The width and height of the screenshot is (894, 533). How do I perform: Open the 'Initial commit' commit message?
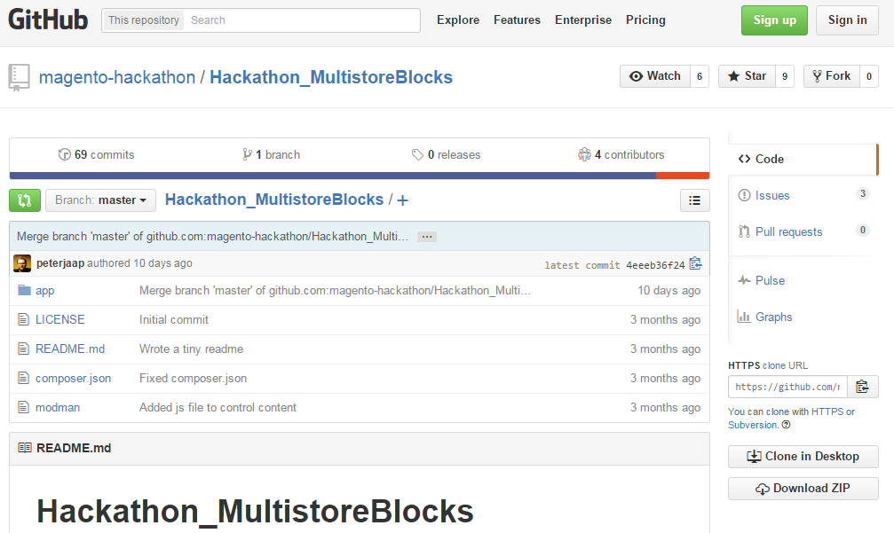coord(174,320)
